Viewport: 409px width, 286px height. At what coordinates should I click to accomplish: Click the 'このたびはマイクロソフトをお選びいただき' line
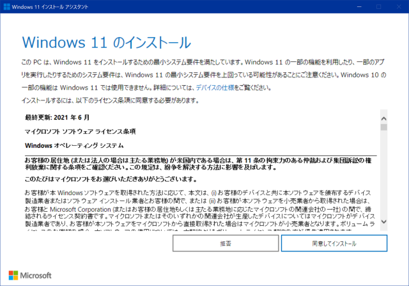click(111, 179)
